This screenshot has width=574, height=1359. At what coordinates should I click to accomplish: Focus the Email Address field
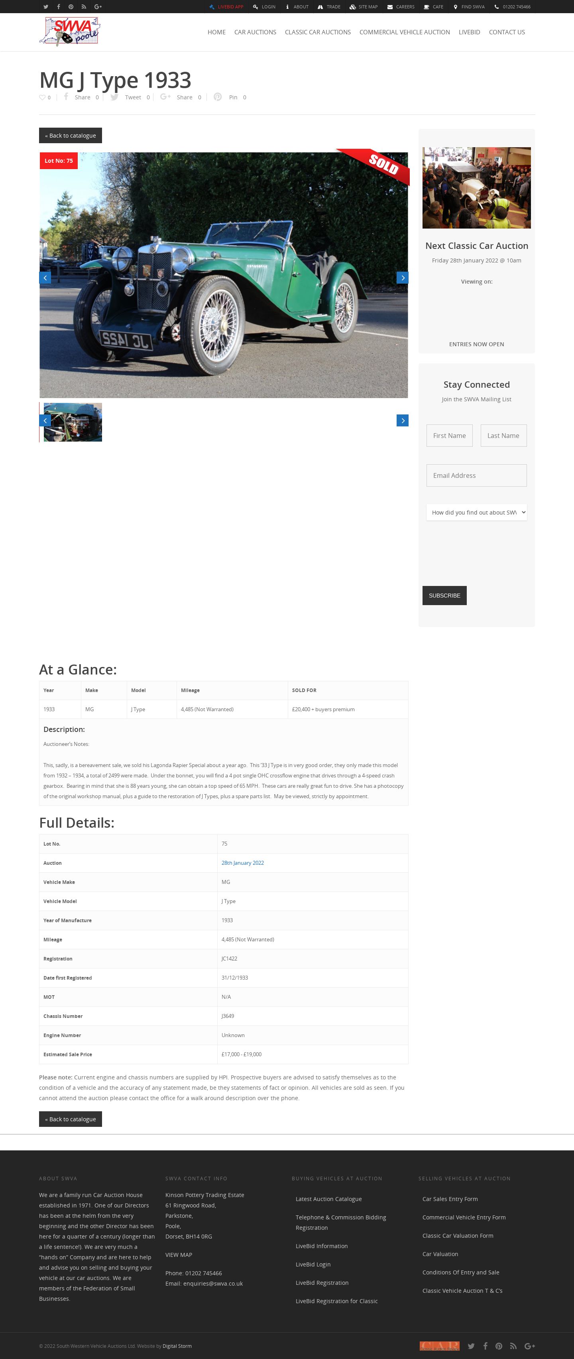coord(476,475)
